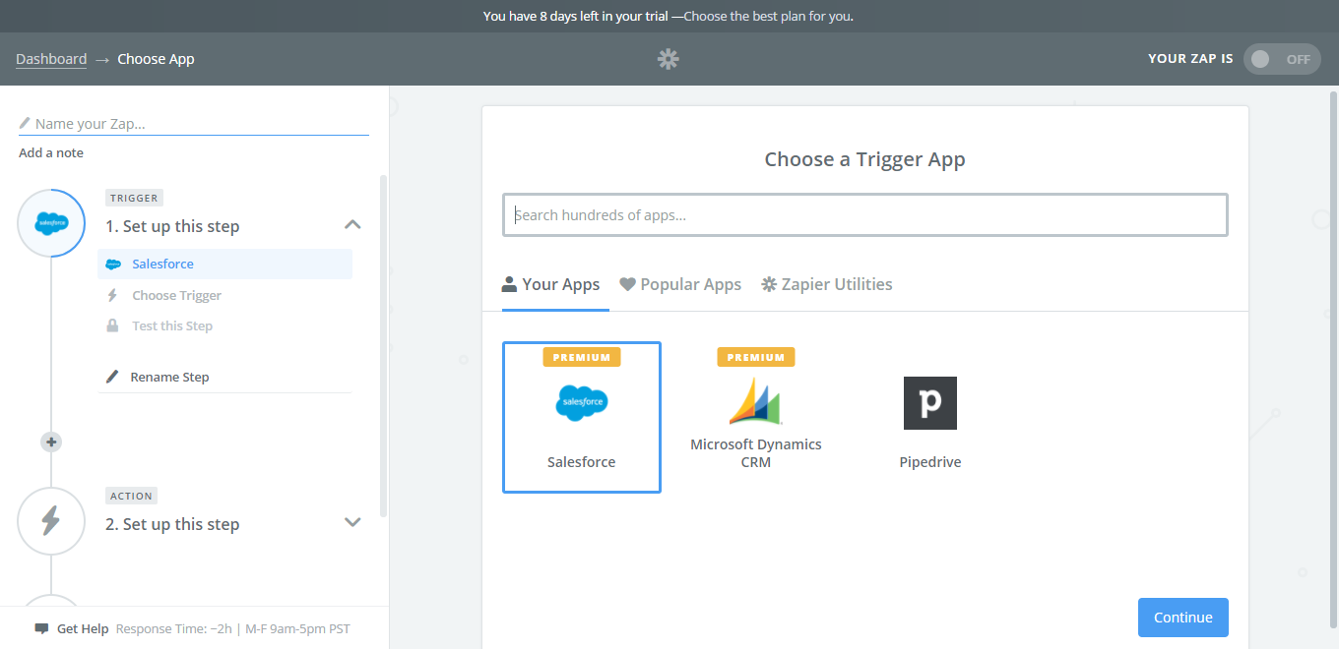
Task: Click the lock icon beside Test this Step
Action: (x=112, y=325)
